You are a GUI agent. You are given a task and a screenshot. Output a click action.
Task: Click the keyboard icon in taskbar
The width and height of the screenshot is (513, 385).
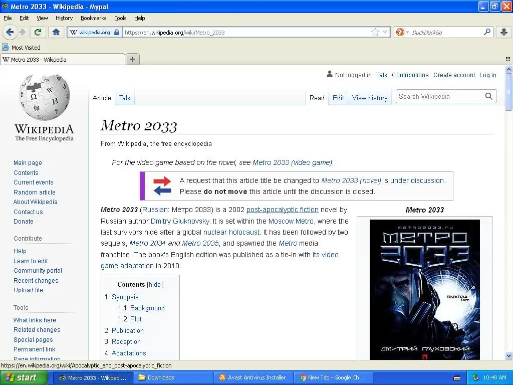[457, 378]
